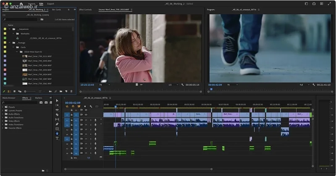
Task: Select the Pen tool
Action: 57,124
